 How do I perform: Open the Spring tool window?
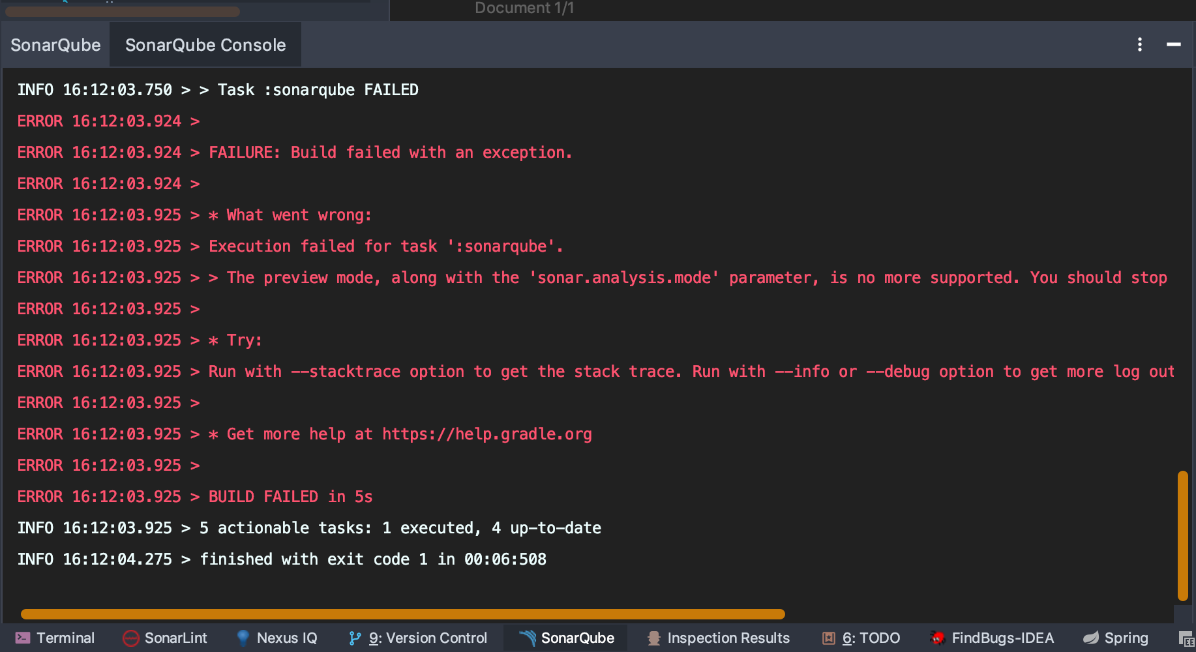1115,638
